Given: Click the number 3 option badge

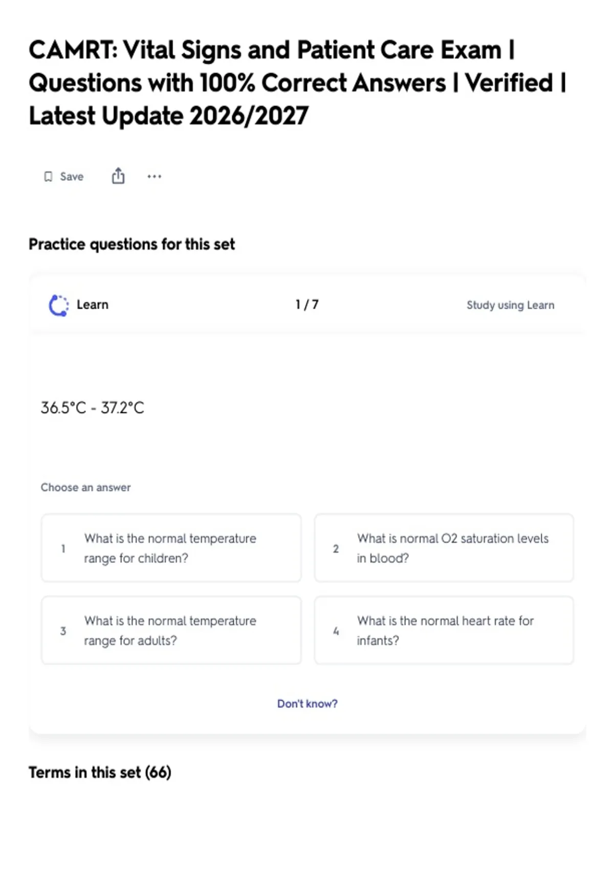Looking at the screenshot, I should 63,631.
